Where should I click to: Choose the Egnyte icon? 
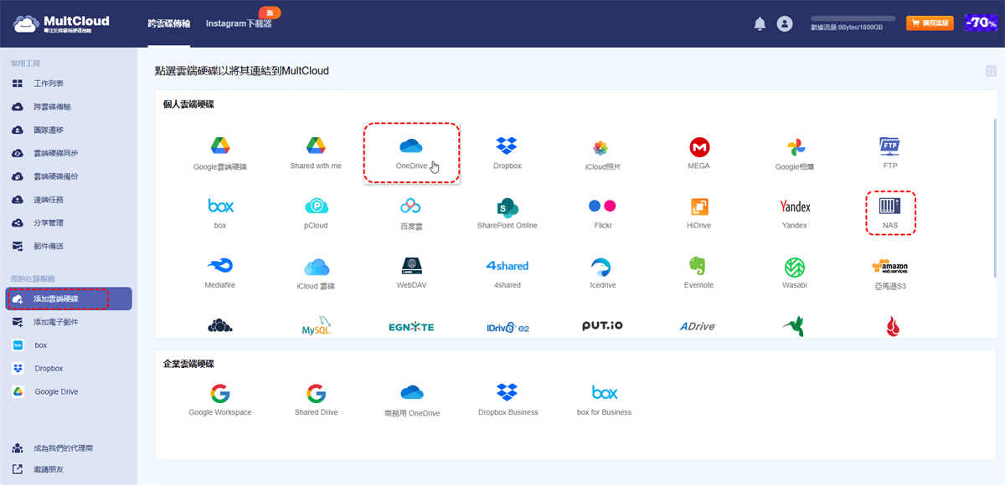(411, 327)
